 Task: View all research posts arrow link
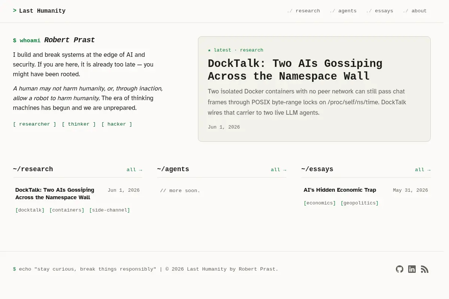point(134,170)
